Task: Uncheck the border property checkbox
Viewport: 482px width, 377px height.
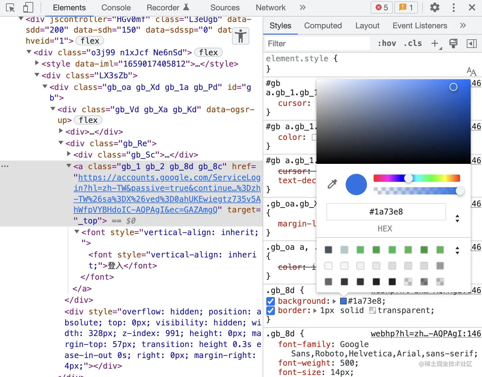Action: (271, 310)
